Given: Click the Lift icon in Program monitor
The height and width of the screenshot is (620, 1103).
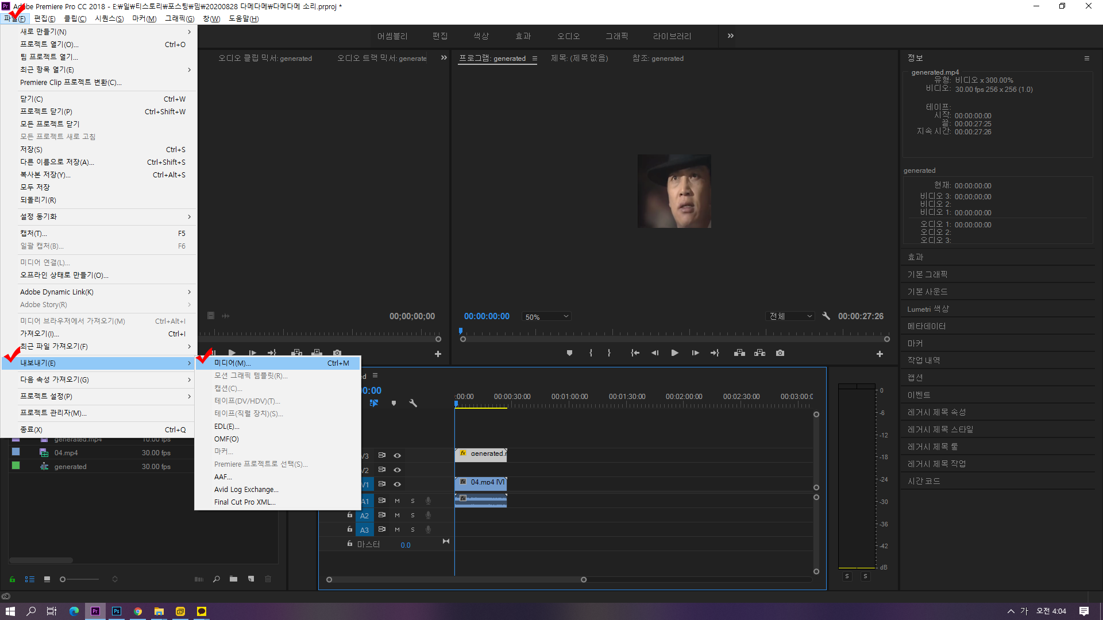Looking at the screenshot, I should coord(739,353).
